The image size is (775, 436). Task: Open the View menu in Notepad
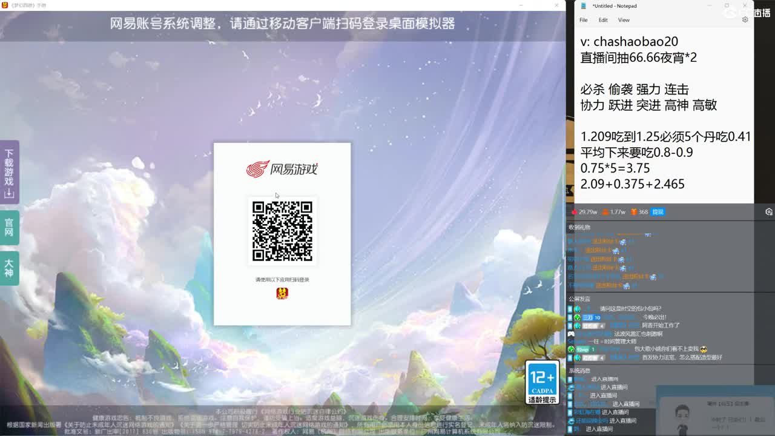click(624, 20)
